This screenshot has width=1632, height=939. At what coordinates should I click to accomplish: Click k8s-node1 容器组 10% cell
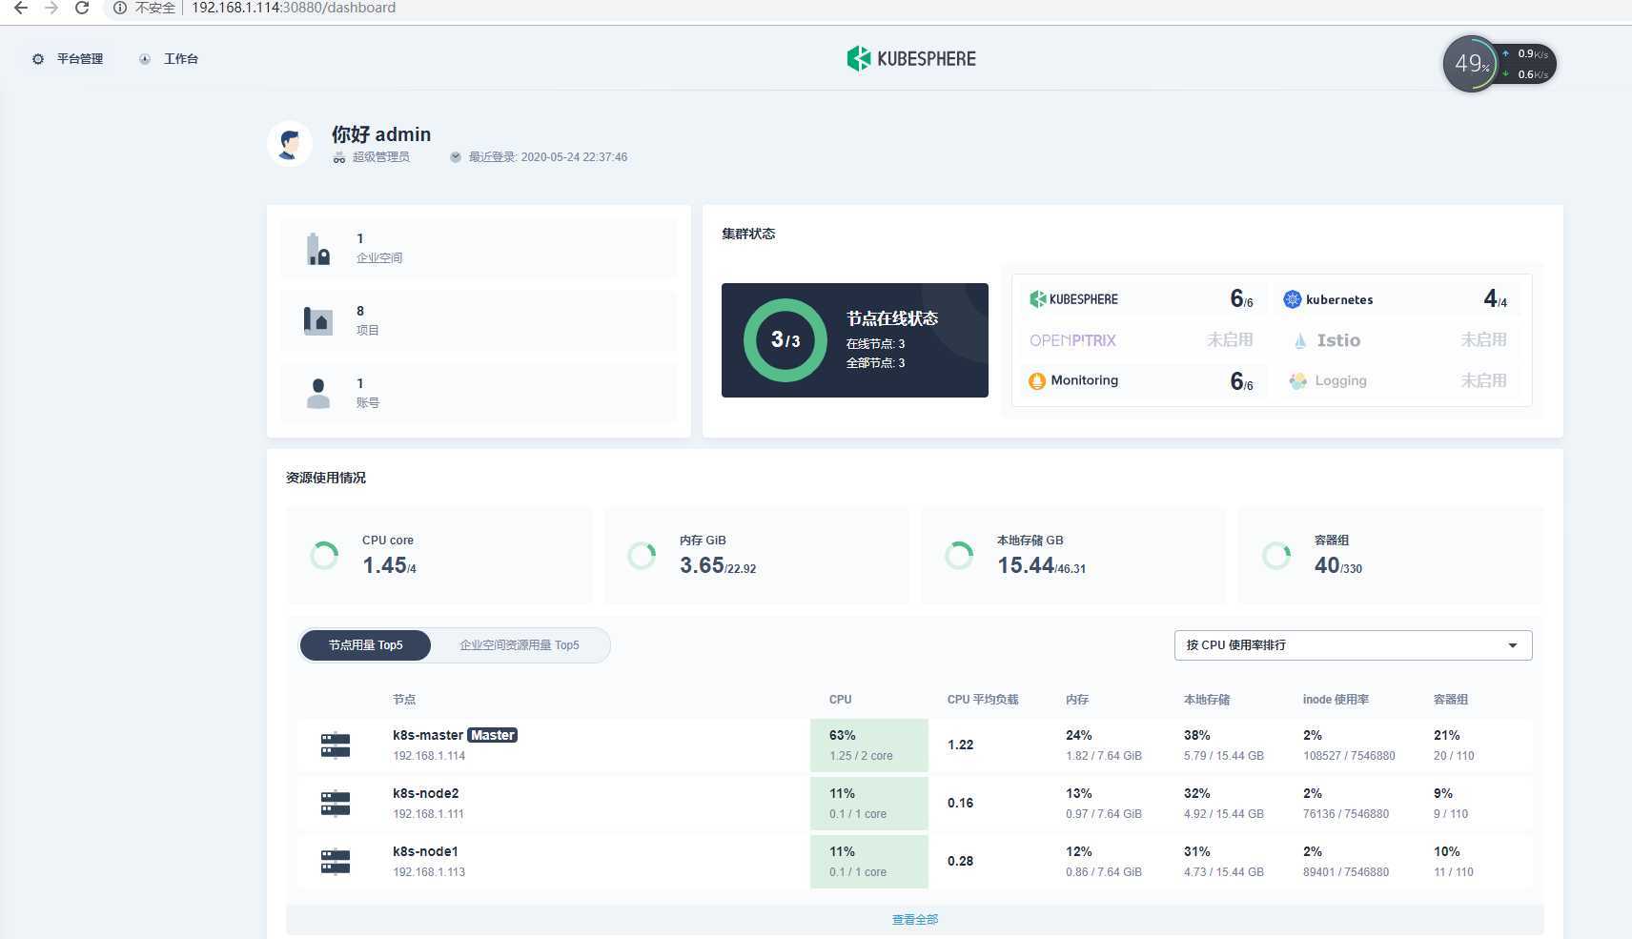1454,862
